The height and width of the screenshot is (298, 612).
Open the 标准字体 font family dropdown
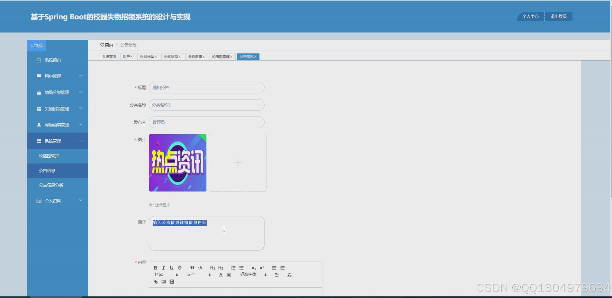[248, 275]
